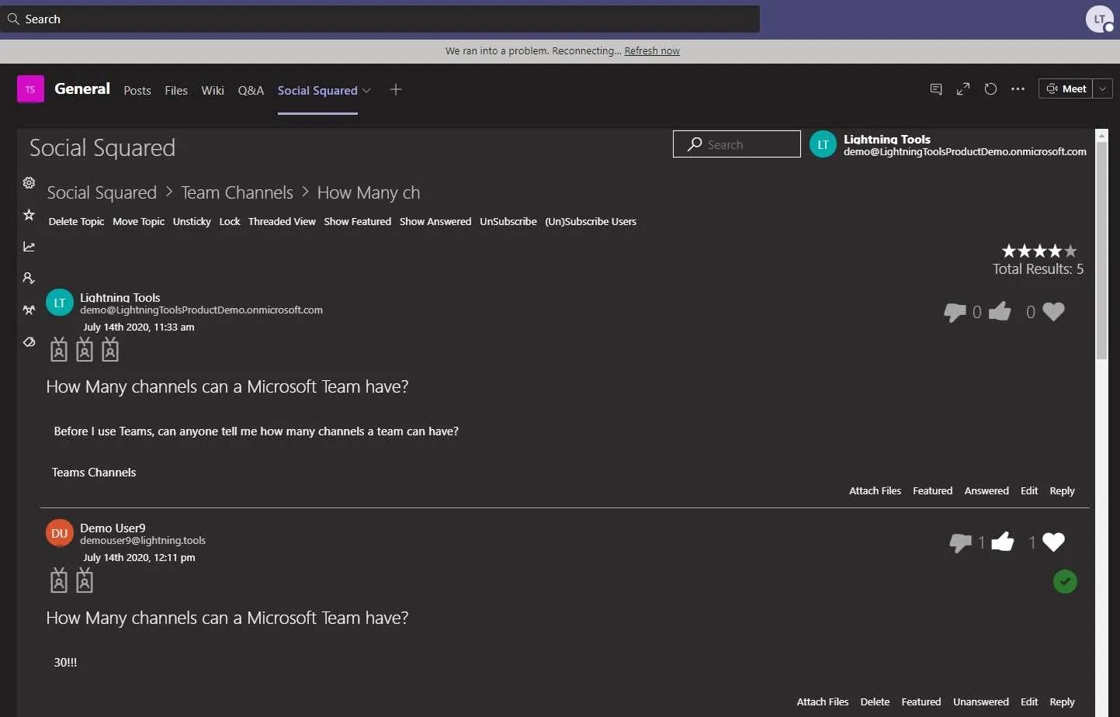Unsubscribe from the topic

point(508,221)
